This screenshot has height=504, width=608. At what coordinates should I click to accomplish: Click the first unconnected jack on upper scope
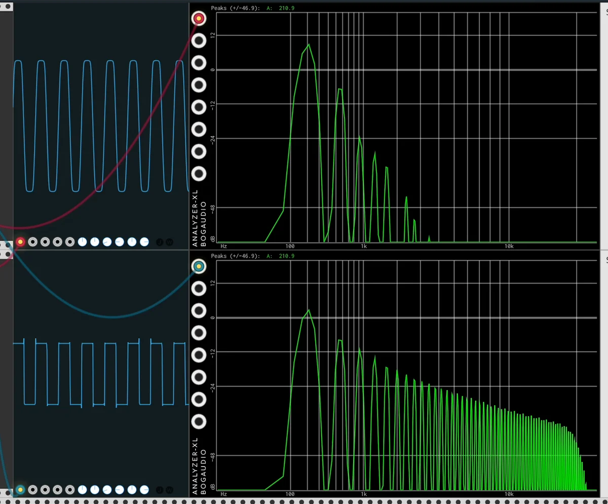point(33,242)
